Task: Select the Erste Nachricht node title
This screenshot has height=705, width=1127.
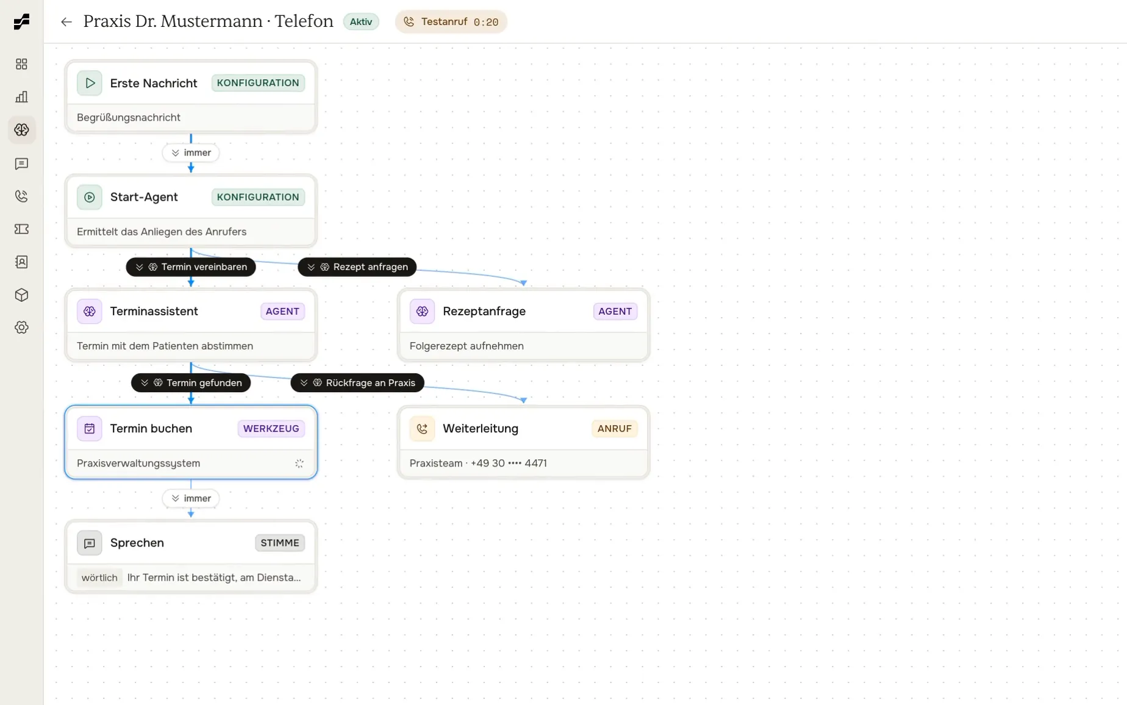Action: 154,83
